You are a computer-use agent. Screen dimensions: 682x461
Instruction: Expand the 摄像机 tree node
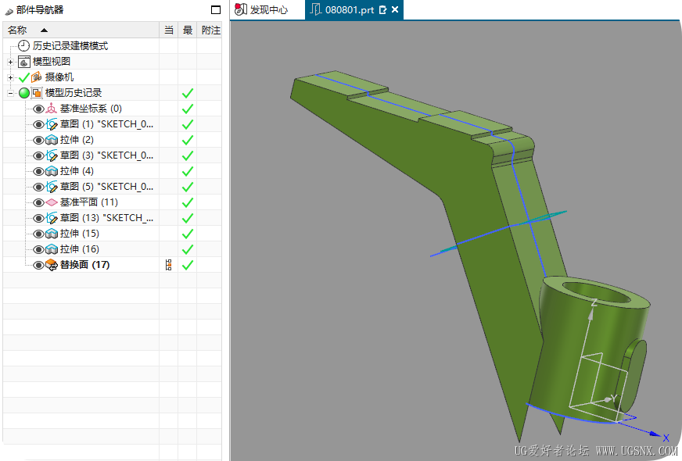coord(10,77)
